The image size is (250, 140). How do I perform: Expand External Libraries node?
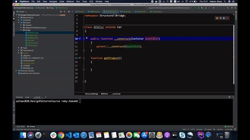click(16, 71)
